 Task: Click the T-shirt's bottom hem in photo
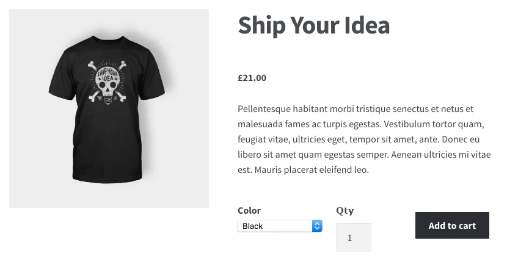[108, 179]
